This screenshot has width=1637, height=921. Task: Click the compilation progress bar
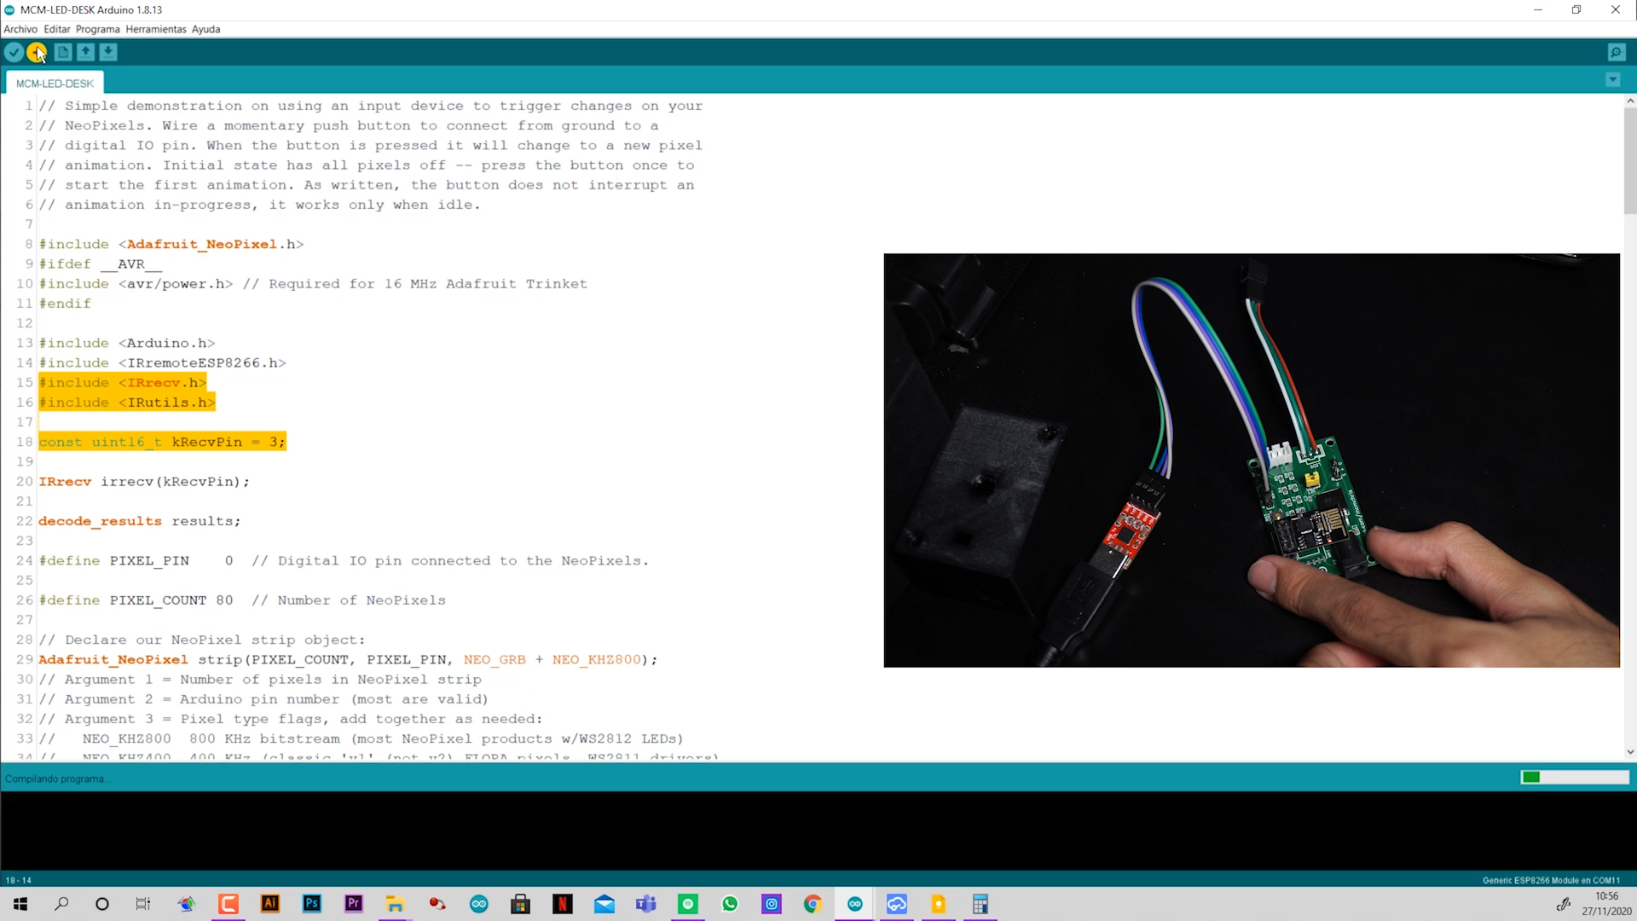coord(1575,777)
